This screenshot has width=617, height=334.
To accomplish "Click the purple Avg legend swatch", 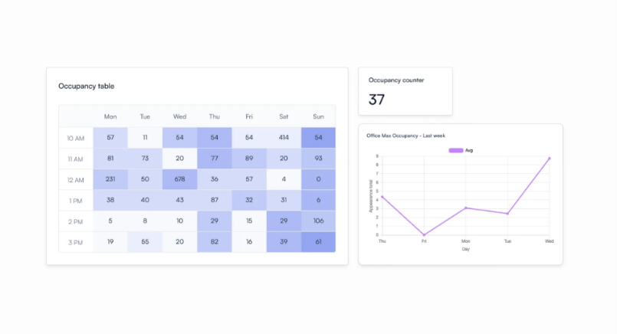I will [455, 150].
